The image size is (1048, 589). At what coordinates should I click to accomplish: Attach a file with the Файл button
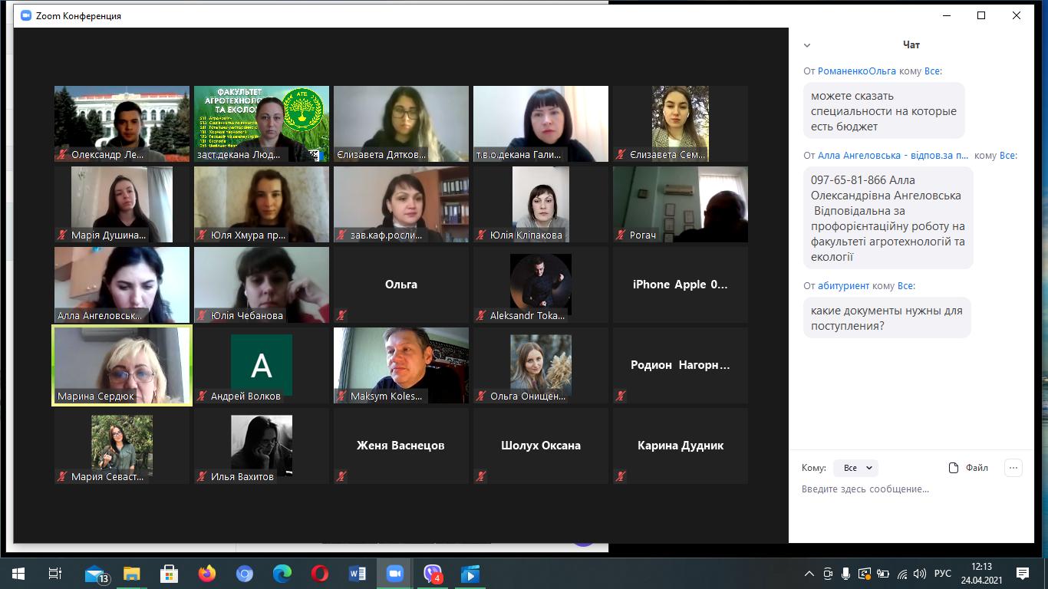click(968, 468)
